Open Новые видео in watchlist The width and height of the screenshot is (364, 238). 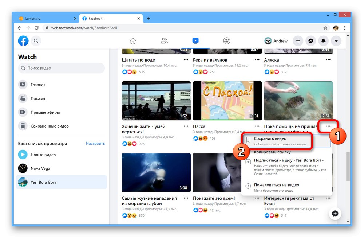(x=61, y=155)
